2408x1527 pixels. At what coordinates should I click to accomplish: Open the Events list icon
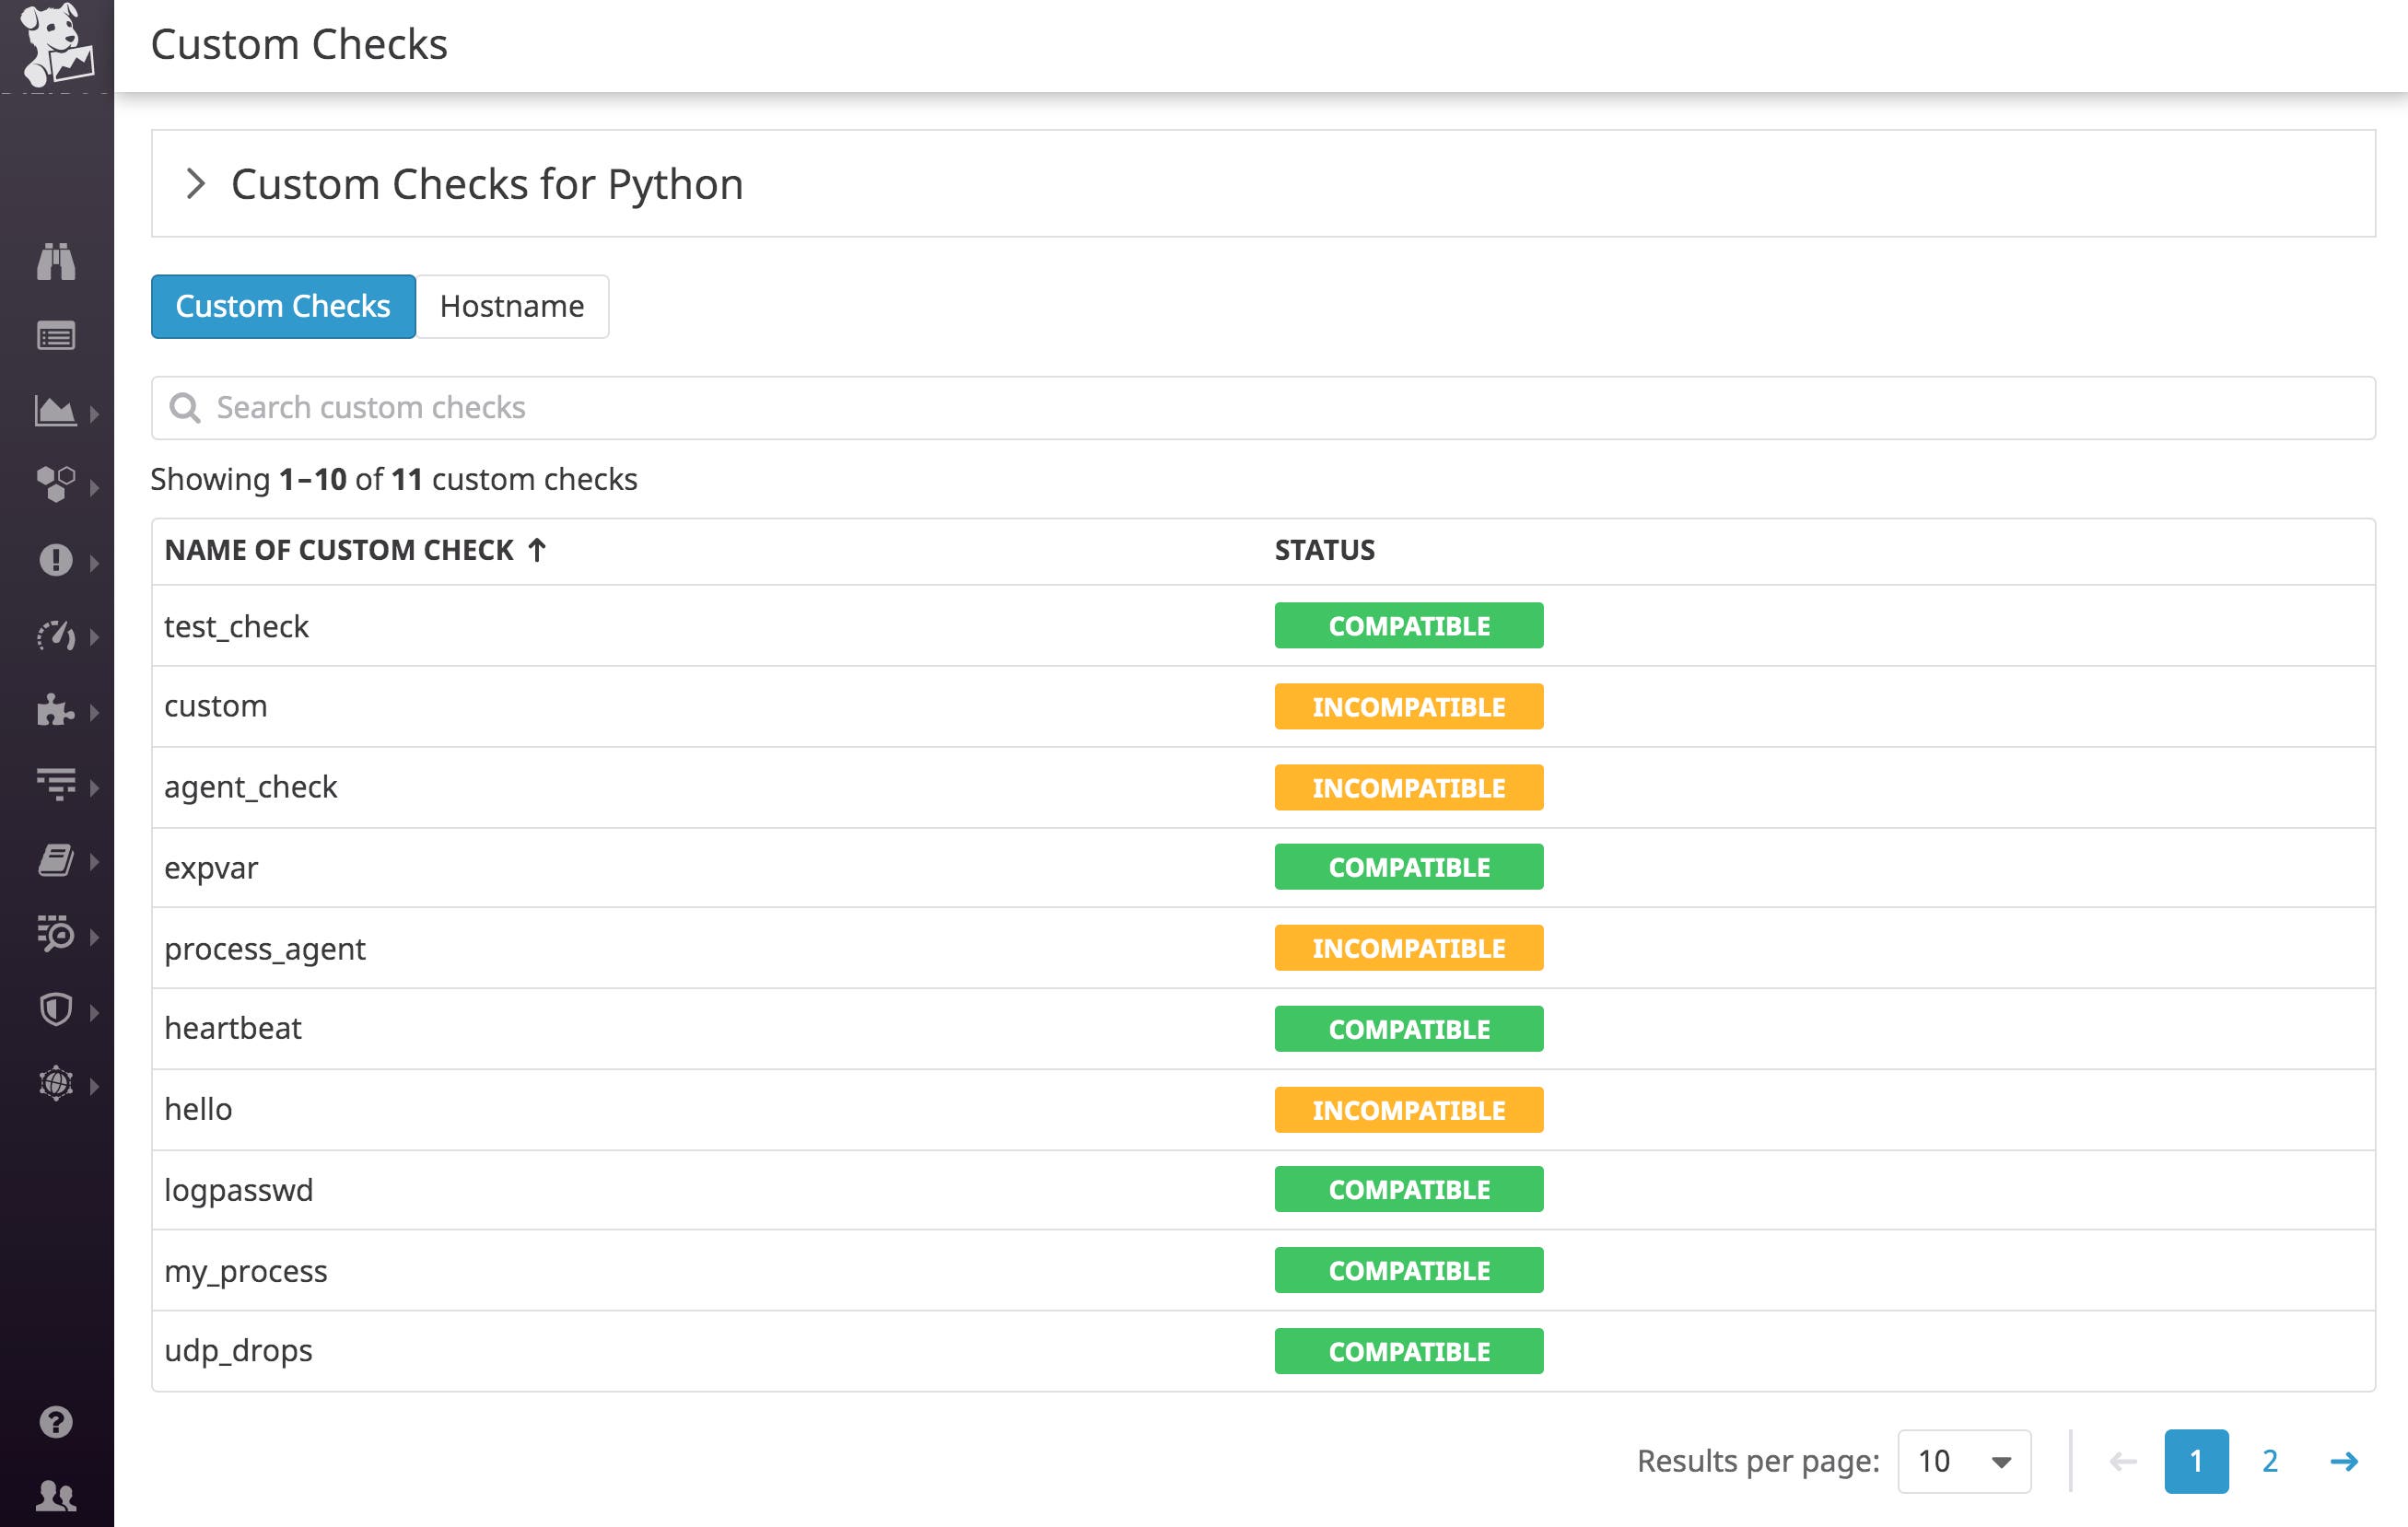(57, 336)
